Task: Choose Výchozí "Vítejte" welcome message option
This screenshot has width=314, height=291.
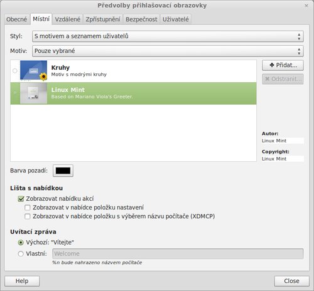Action: click(x=21, y=243)
